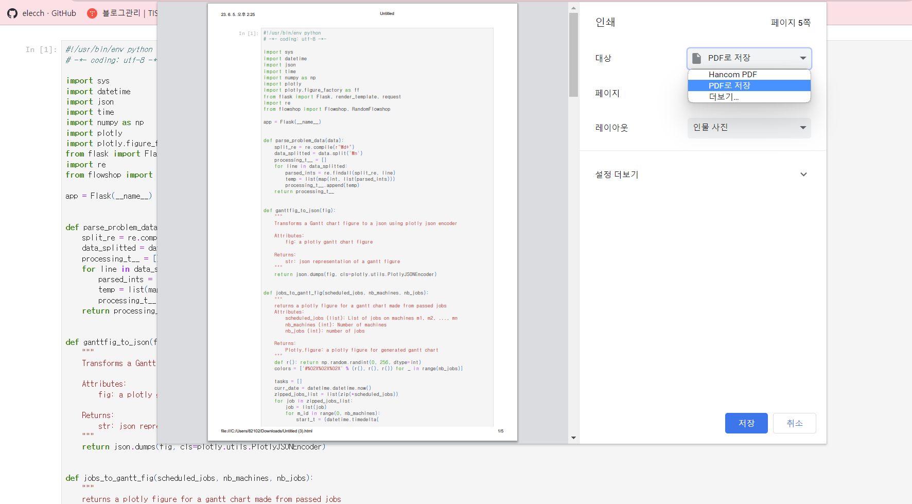Choose PDF로 저장 option in the list
This screenshot has width=912, height=504.
pyautogui.click(x=749, y=85)
